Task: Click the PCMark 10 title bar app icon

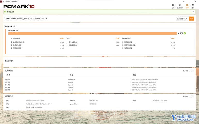Action: click(1, 1)
